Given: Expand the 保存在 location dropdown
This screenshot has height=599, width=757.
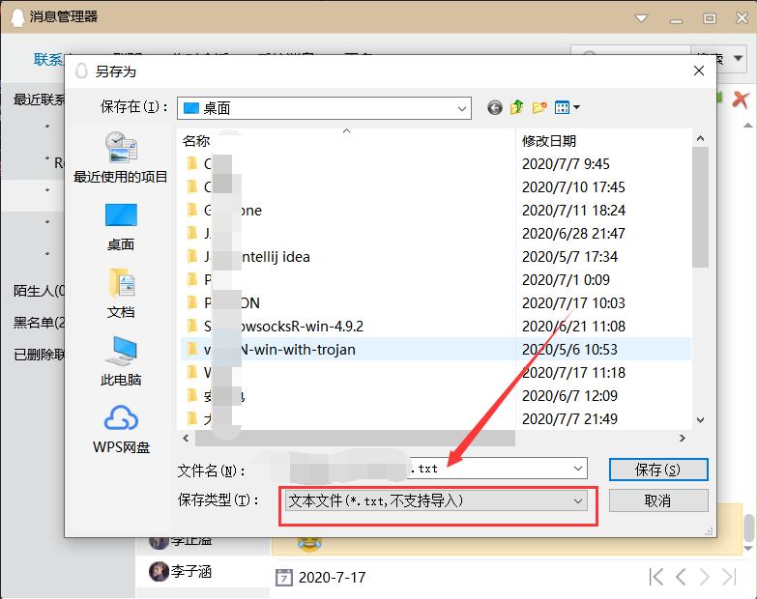Looking at the screenshot, I should 460,108.
